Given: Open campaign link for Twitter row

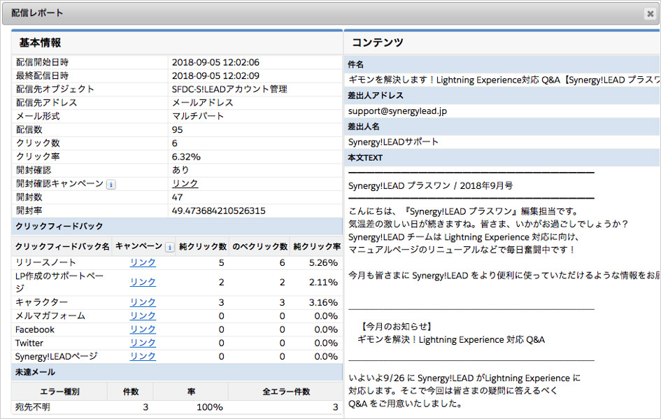Looking at the screenshot, I should (143, 343).
